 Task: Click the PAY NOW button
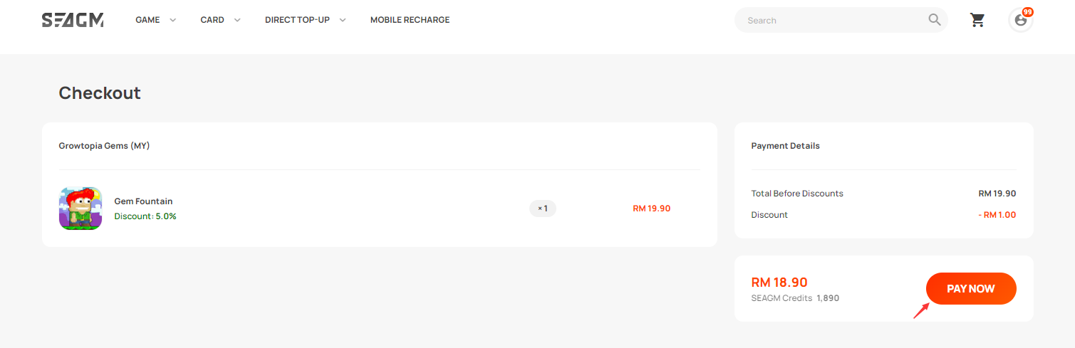coord(971,289)
